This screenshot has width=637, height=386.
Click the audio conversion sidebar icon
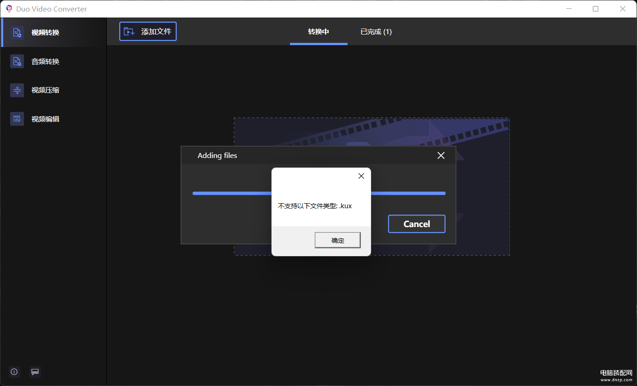[x=17, y=61]
